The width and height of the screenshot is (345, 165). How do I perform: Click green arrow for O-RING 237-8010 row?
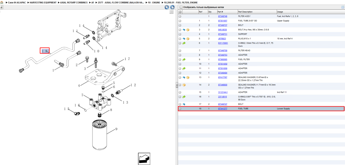[x=184, y=97]
